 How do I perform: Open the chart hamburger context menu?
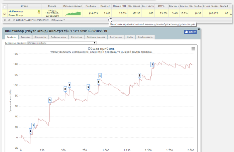(x=193, y=49)
